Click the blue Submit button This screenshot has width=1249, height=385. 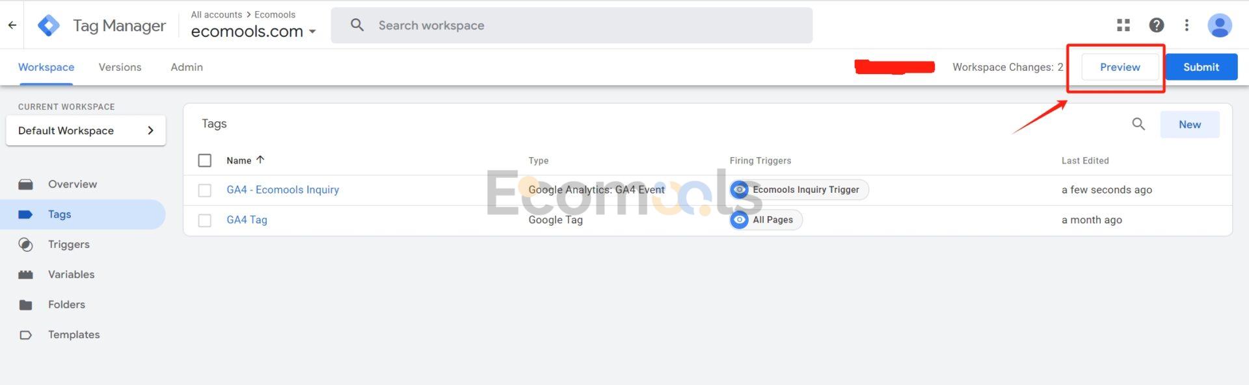1201,67
